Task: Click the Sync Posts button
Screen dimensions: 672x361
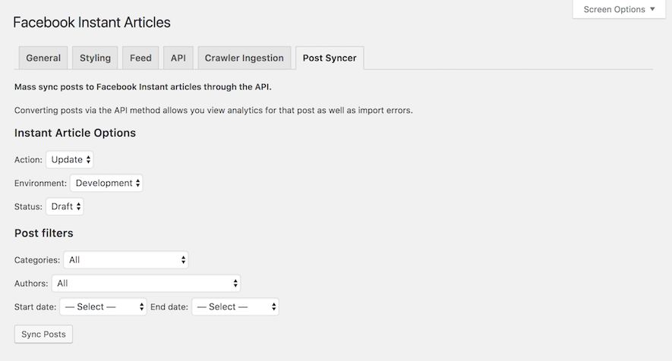Action: point(44,334)
